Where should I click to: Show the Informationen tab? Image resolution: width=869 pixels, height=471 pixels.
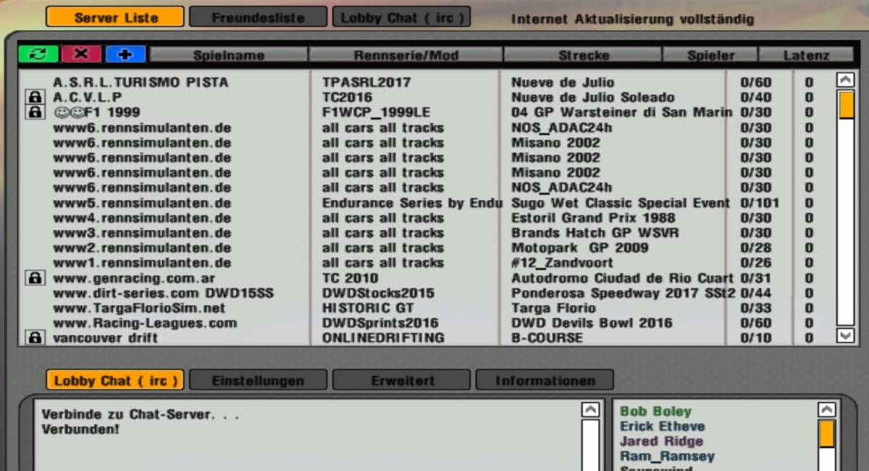[545, 380]
